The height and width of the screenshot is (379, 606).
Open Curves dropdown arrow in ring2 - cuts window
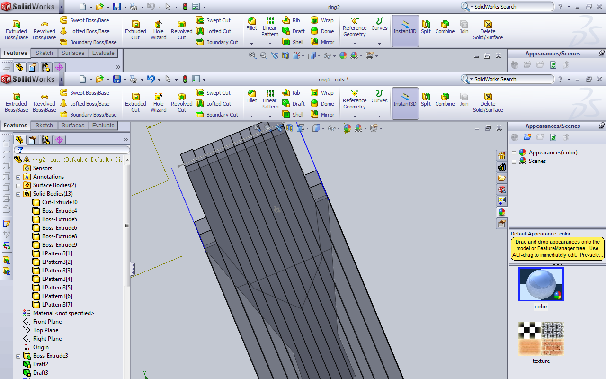click(379, 116)
